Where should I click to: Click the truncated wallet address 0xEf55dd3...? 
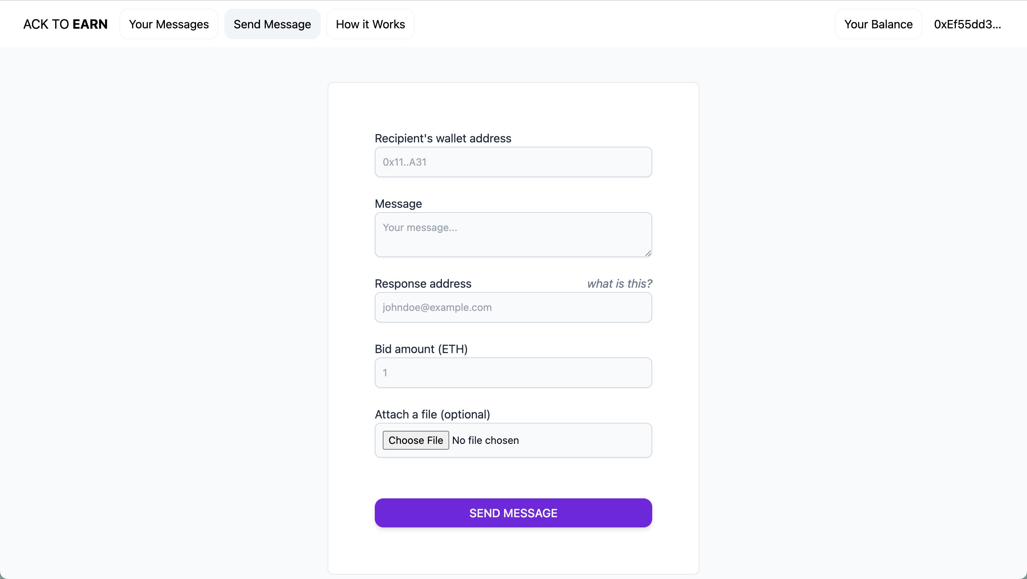pos(967,24)
